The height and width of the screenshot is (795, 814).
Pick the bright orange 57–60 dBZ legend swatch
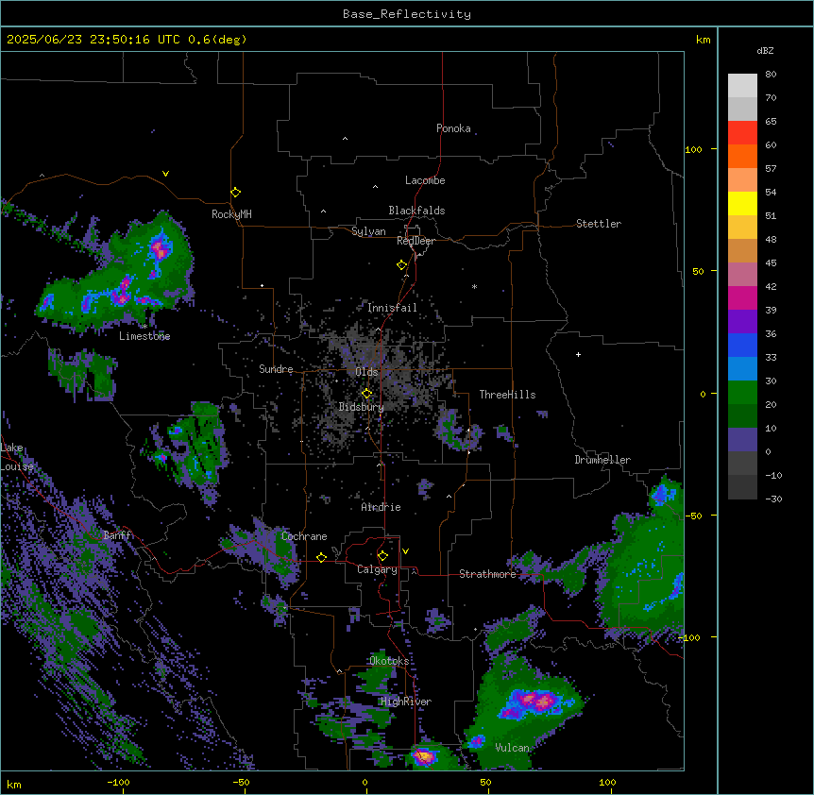(742, 156)
